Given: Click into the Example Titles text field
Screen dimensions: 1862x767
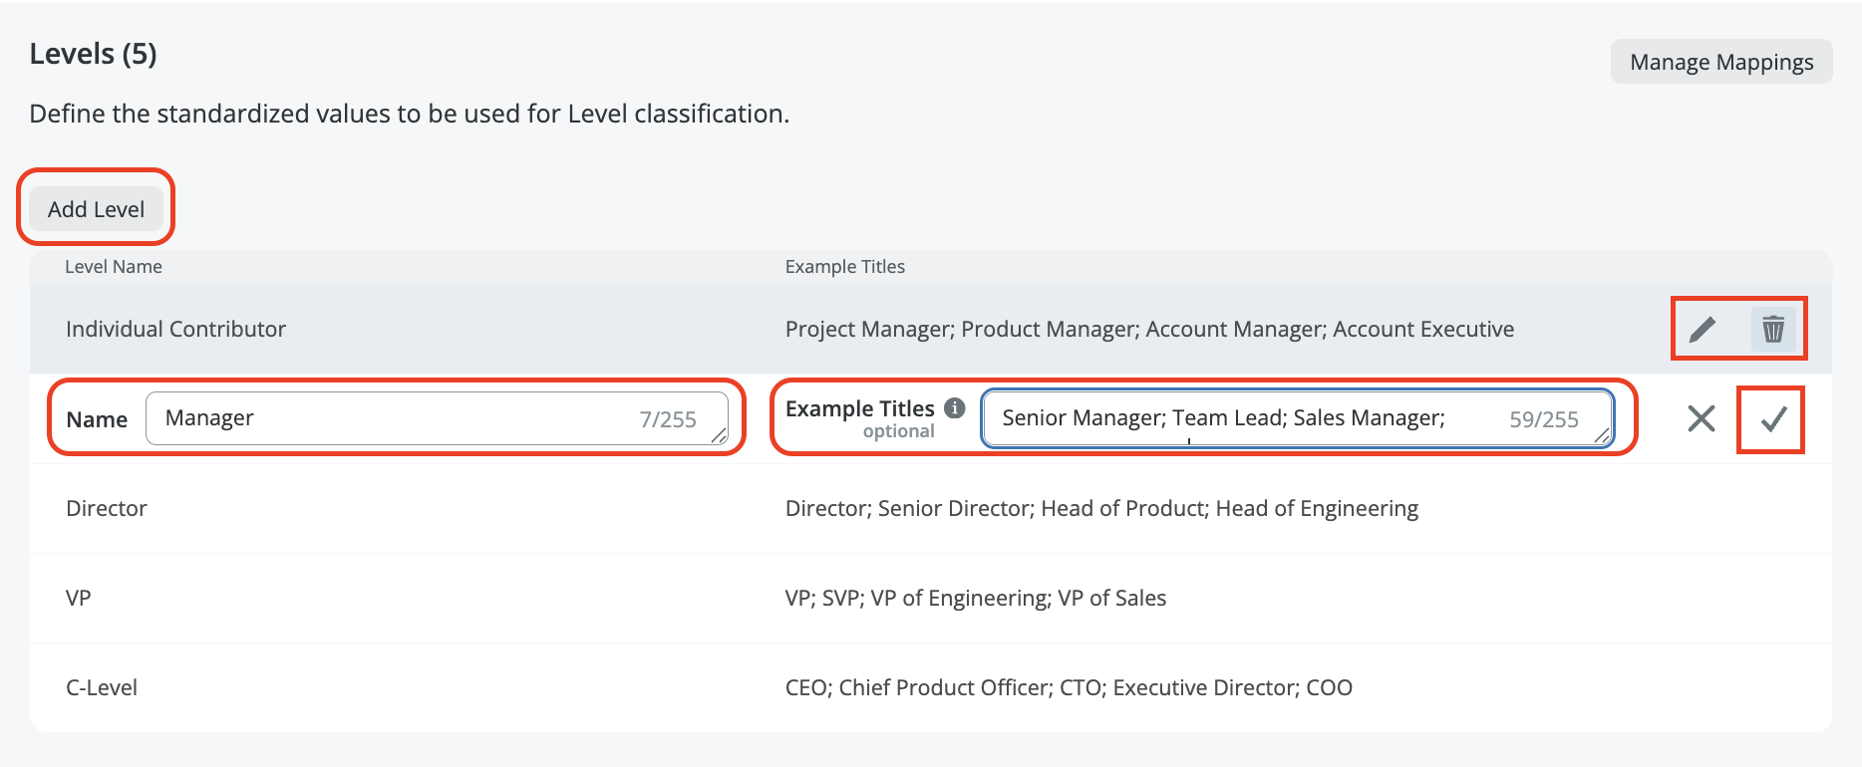Looking at the screenshot, I should pyautogui.click(x=1246, y=418).
